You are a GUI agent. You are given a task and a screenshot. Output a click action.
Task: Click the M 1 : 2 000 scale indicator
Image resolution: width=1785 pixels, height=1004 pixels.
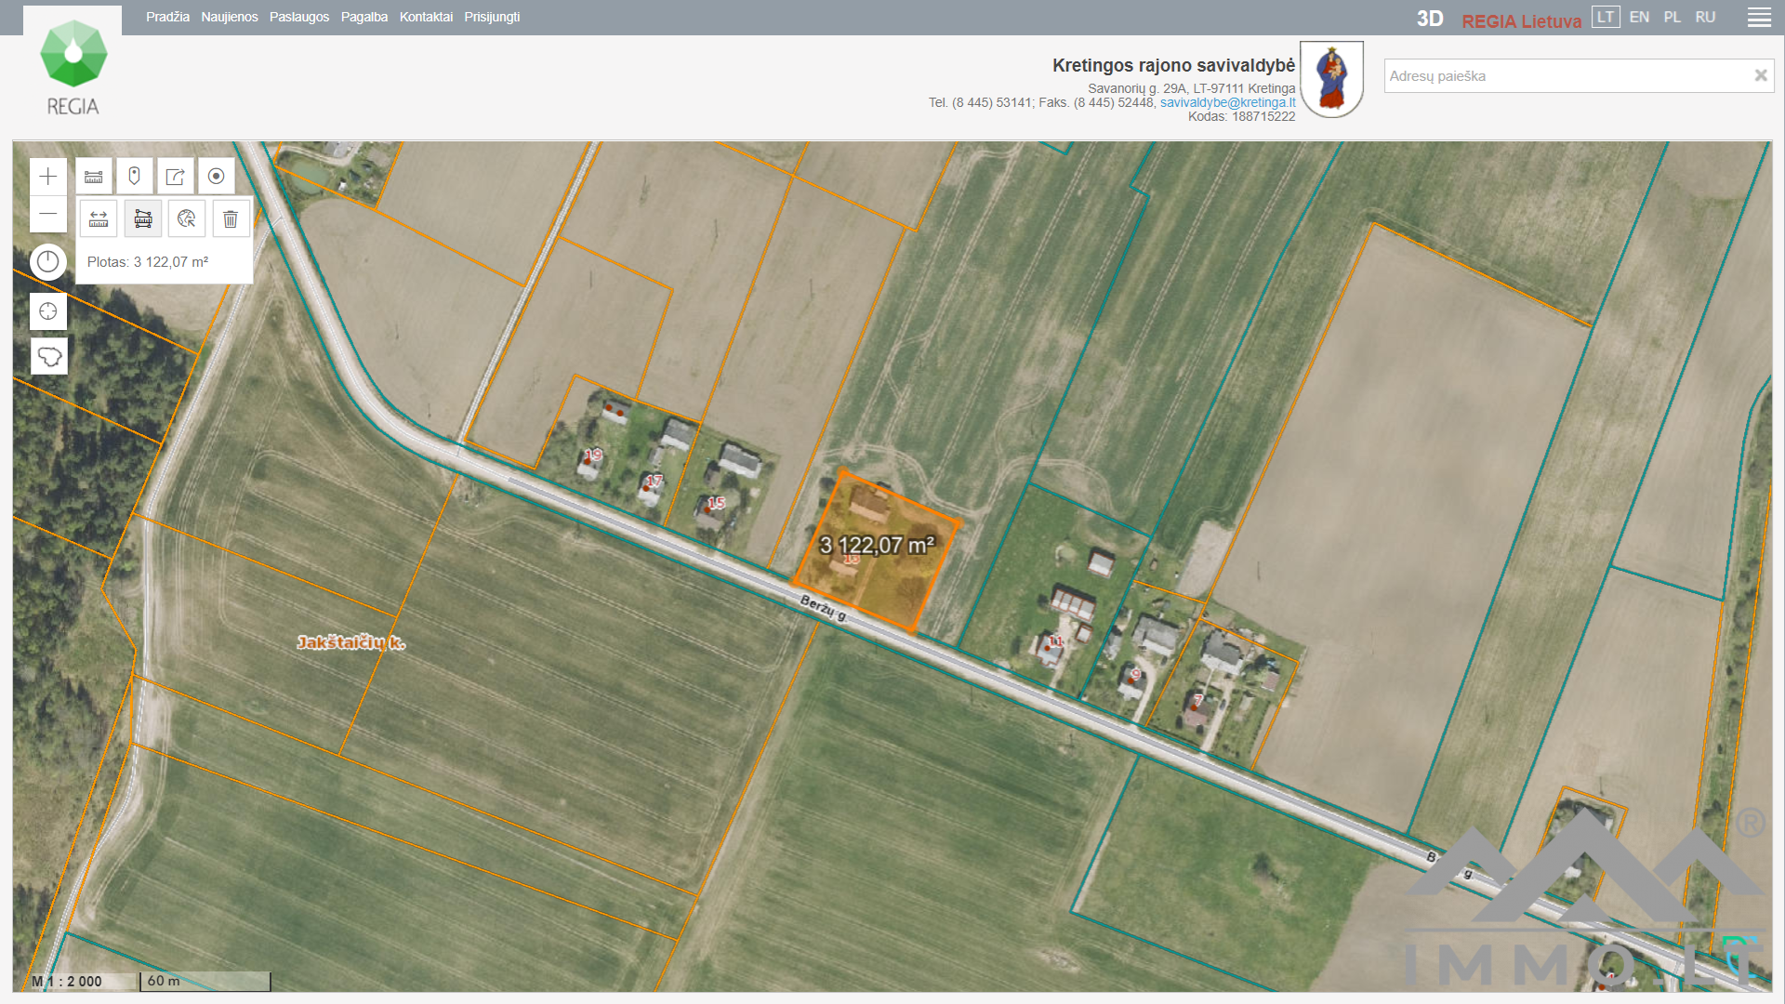pyautogui.click(x=66, y=982)
